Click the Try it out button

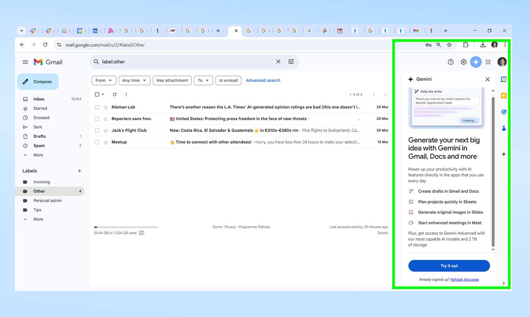coord(449,266)
